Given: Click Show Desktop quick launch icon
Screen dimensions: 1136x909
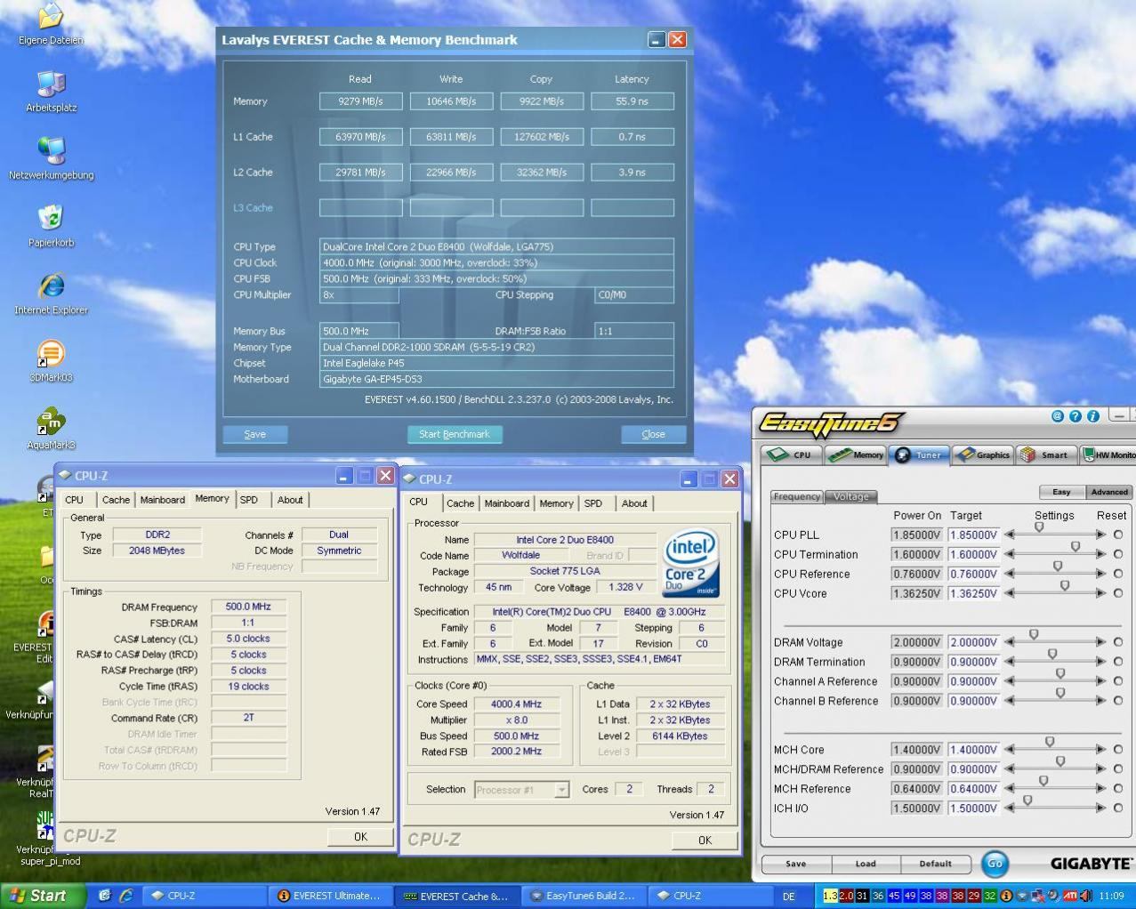Looking at the screenshot, I should (104, 896).
